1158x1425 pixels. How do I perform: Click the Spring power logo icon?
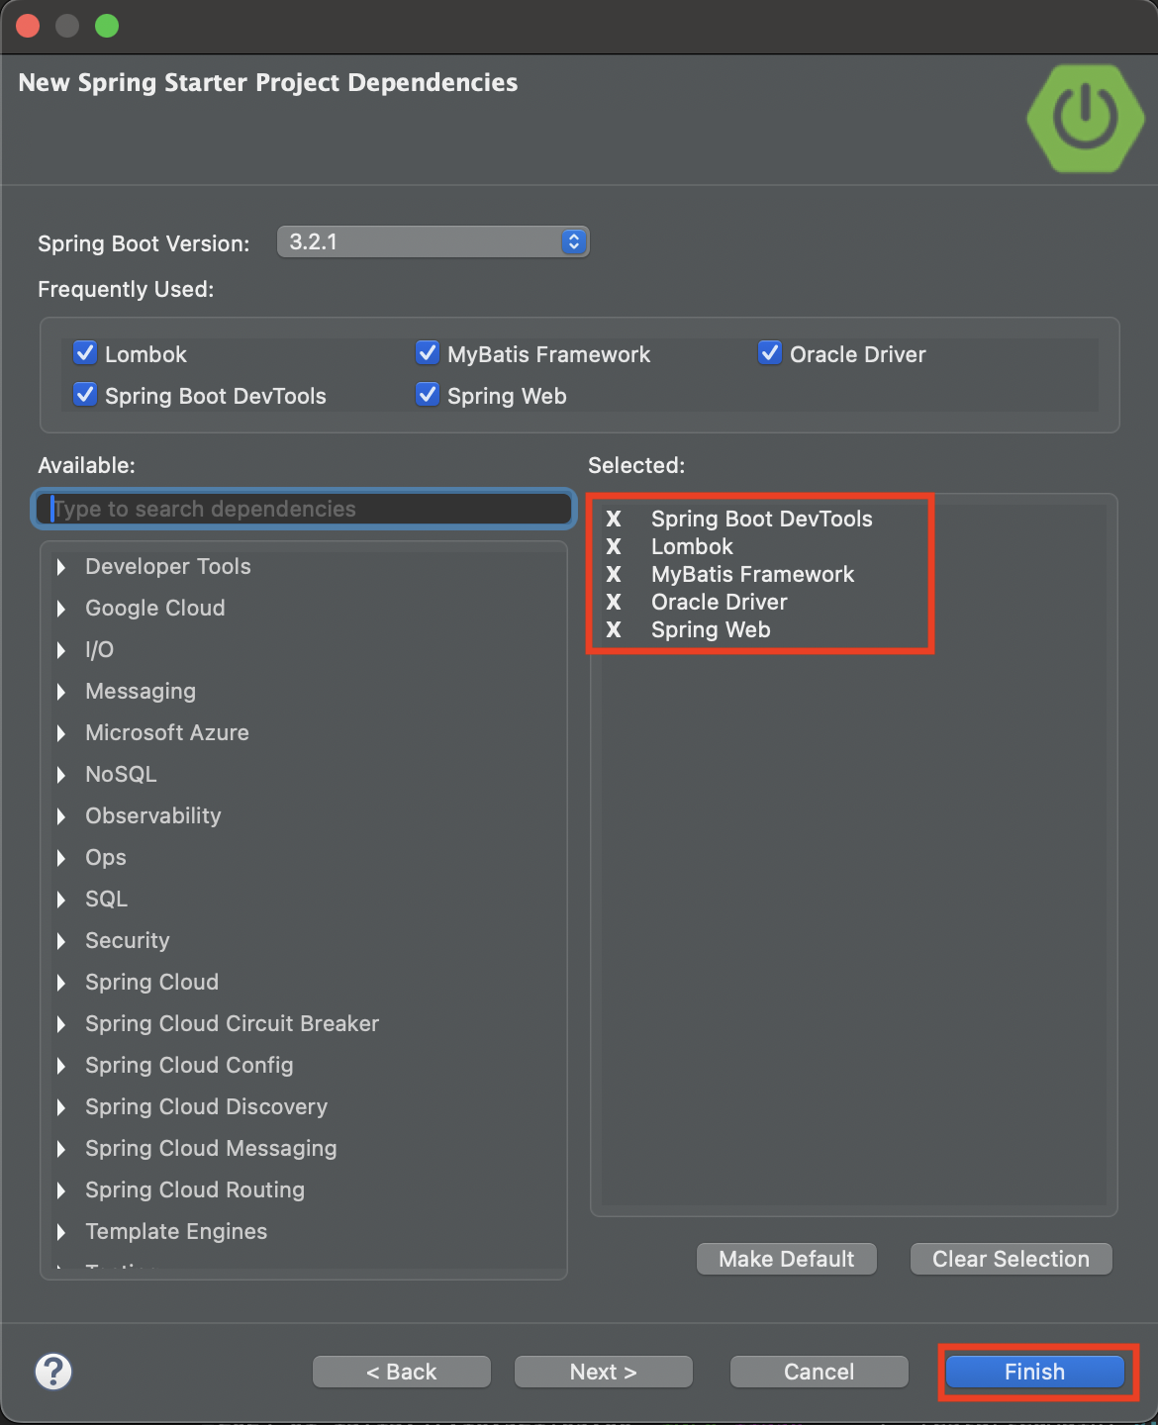click(x=1086, y=119)
